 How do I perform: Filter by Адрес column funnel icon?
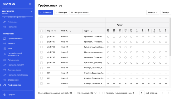pyautogui.click(x=91, y=31)
